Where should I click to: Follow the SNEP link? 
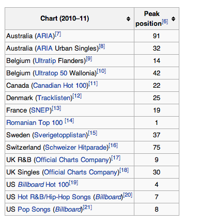pos(40,110)
